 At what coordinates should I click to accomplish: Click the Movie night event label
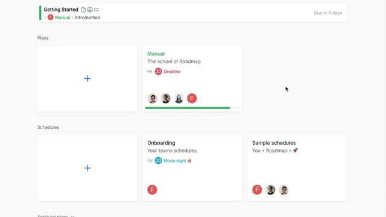click(x=174, y=161)
